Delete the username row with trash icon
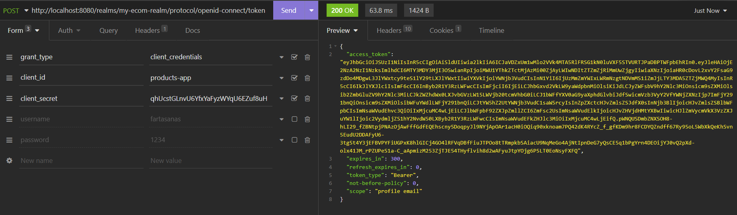Image resolution: width=737 pixels, height=215 pixels. pyautogui.click(x=307, y=119)
